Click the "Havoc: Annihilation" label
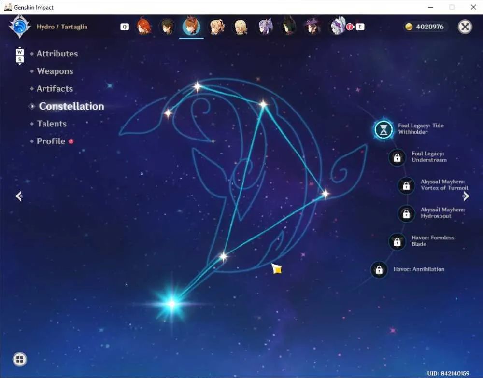The height and width of the screenshot is (378, 483). tap(419, 269)
